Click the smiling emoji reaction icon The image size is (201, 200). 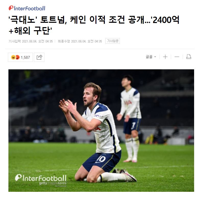pyautogui.click(x=13, y=57)
